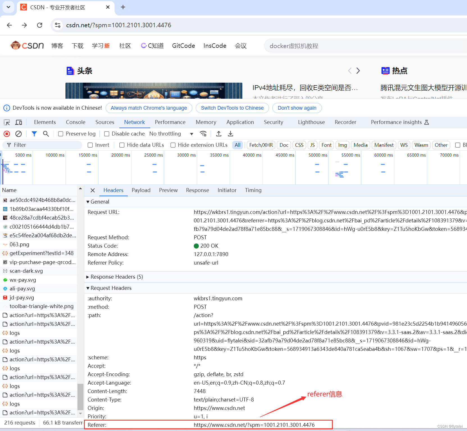467x431 pixels.
Task: Open the No throttling dropdown
Action: tap(172, 134)
